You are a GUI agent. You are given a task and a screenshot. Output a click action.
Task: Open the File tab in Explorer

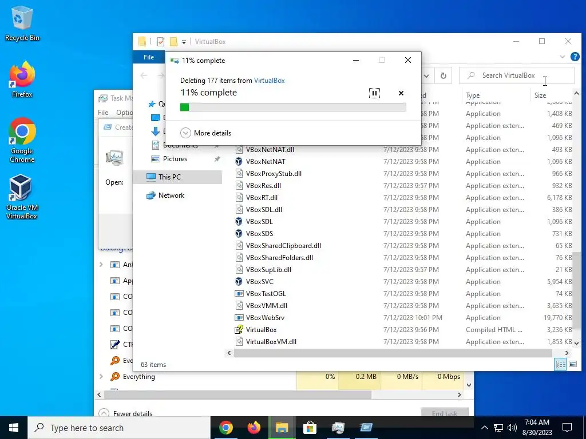pyautogui.click(x=149, y=57)
